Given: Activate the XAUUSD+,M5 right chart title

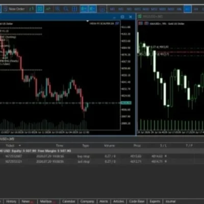Looking at the screenshot, I should point(153,16).
